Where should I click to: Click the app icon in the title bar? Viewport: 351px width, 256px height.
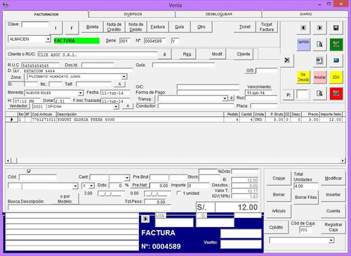tap(6, 5)
